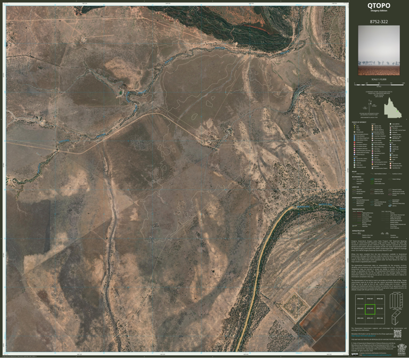This screenshot has height=358, width=409.
Task: Select the INFRASTRUCTURE legend heading
Action: click(x=358, y=231)
